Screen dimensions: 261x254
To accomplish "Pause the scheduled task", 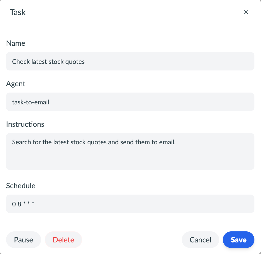I will (x=23, y=240).
